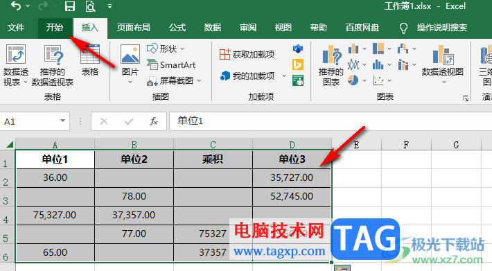Open the 数据 tab

[213, 28]
